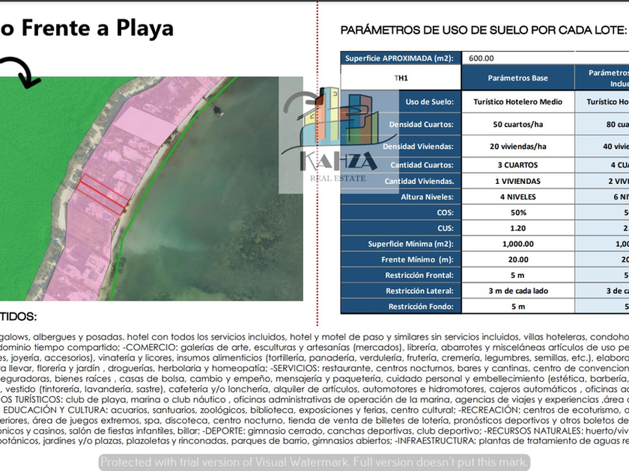Select the '4 NIVELES' value cell
This screenshot has height=471, width=629.
click(x=518, y=197)
